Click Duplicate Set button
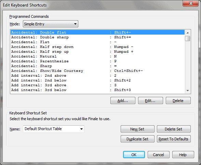The width and height of the screenshot is (201, 165). pyautogui.click(x=137, y=139)
